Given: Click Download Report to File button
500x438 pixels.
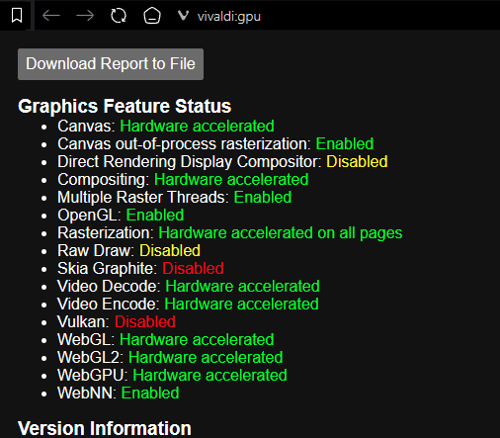Looking at the screenshot, I should pos(111,64).
